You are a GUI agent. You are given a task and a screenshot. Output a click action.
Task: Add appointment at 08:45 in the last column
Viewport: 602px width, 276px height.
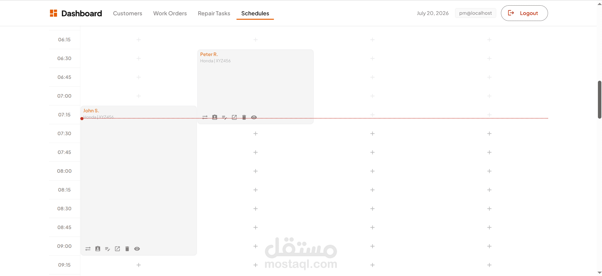pyautogui.click(x=489, y=227)
